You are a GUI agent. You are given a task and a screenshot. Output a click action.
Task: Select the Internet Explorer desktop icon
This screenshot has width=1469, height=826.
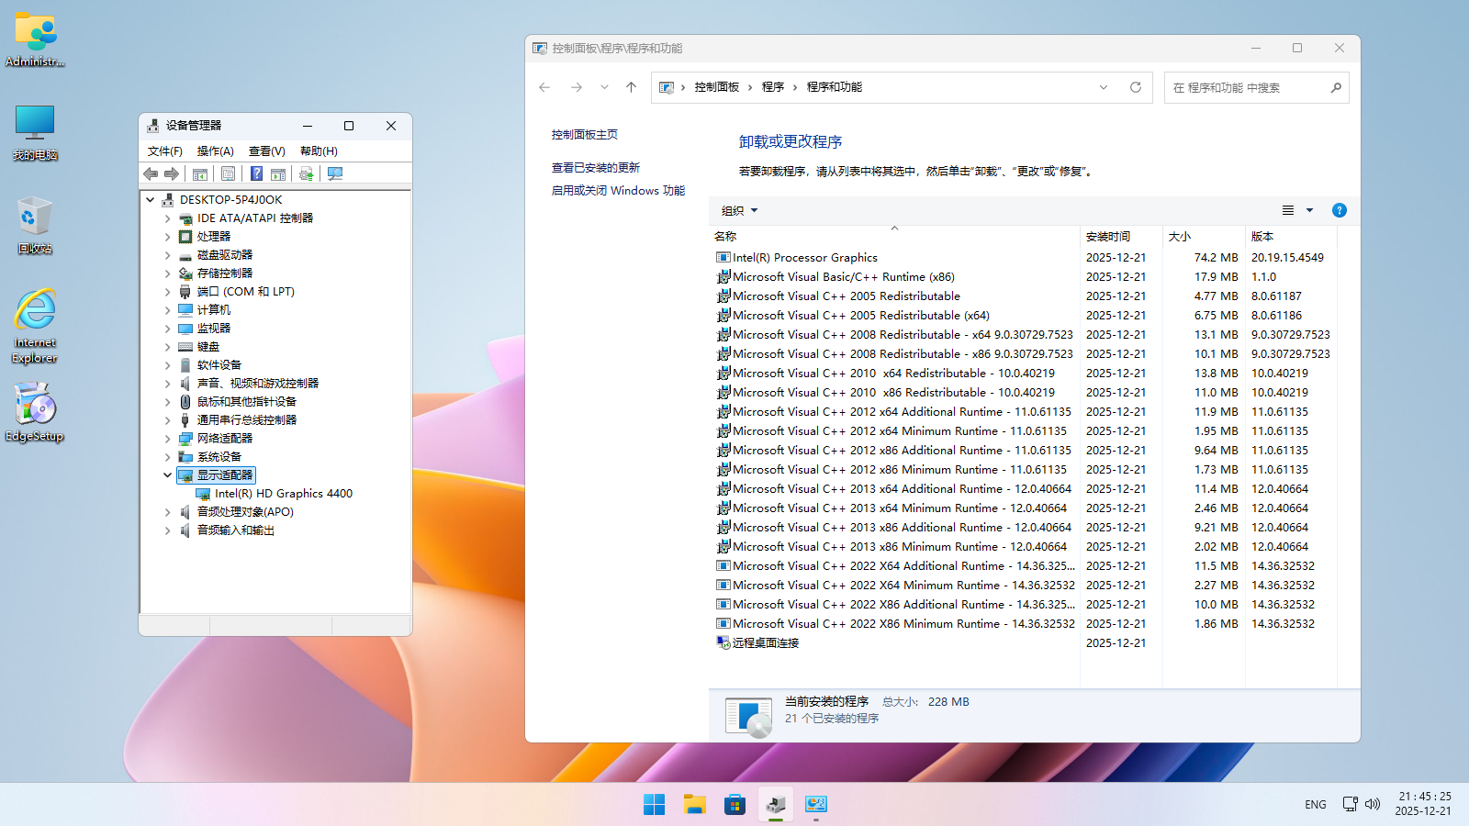click(35, 327)
